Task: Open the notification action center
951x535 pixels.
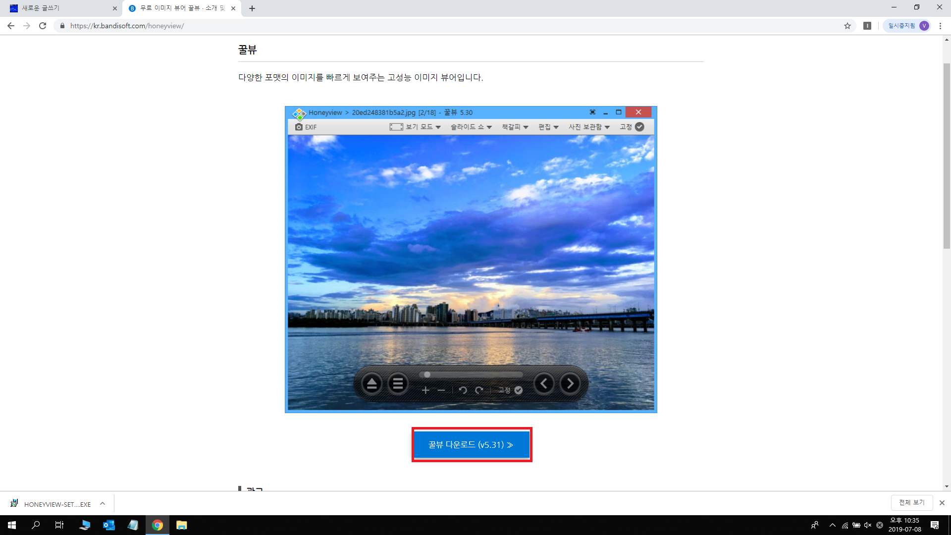Action: tap(935, 525)
